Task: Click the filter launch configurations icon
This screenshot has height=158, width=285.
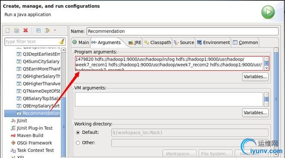Action: tap(47, 30)
